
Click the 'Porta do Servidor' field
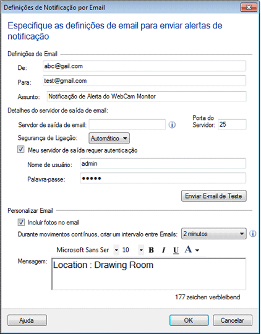coord(232,124)
